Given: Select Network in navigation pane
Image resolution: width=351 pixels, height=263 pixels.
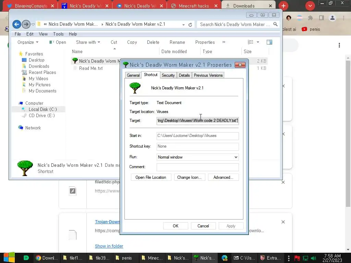Looking at the screenshot, I should click(33, 128).
